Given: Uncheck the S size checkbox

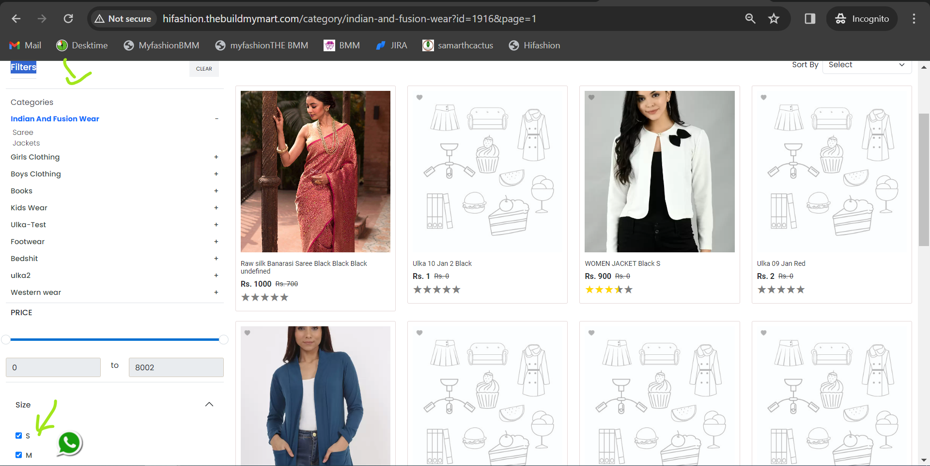Looking at the screenshot, I should tap(18, 436).
